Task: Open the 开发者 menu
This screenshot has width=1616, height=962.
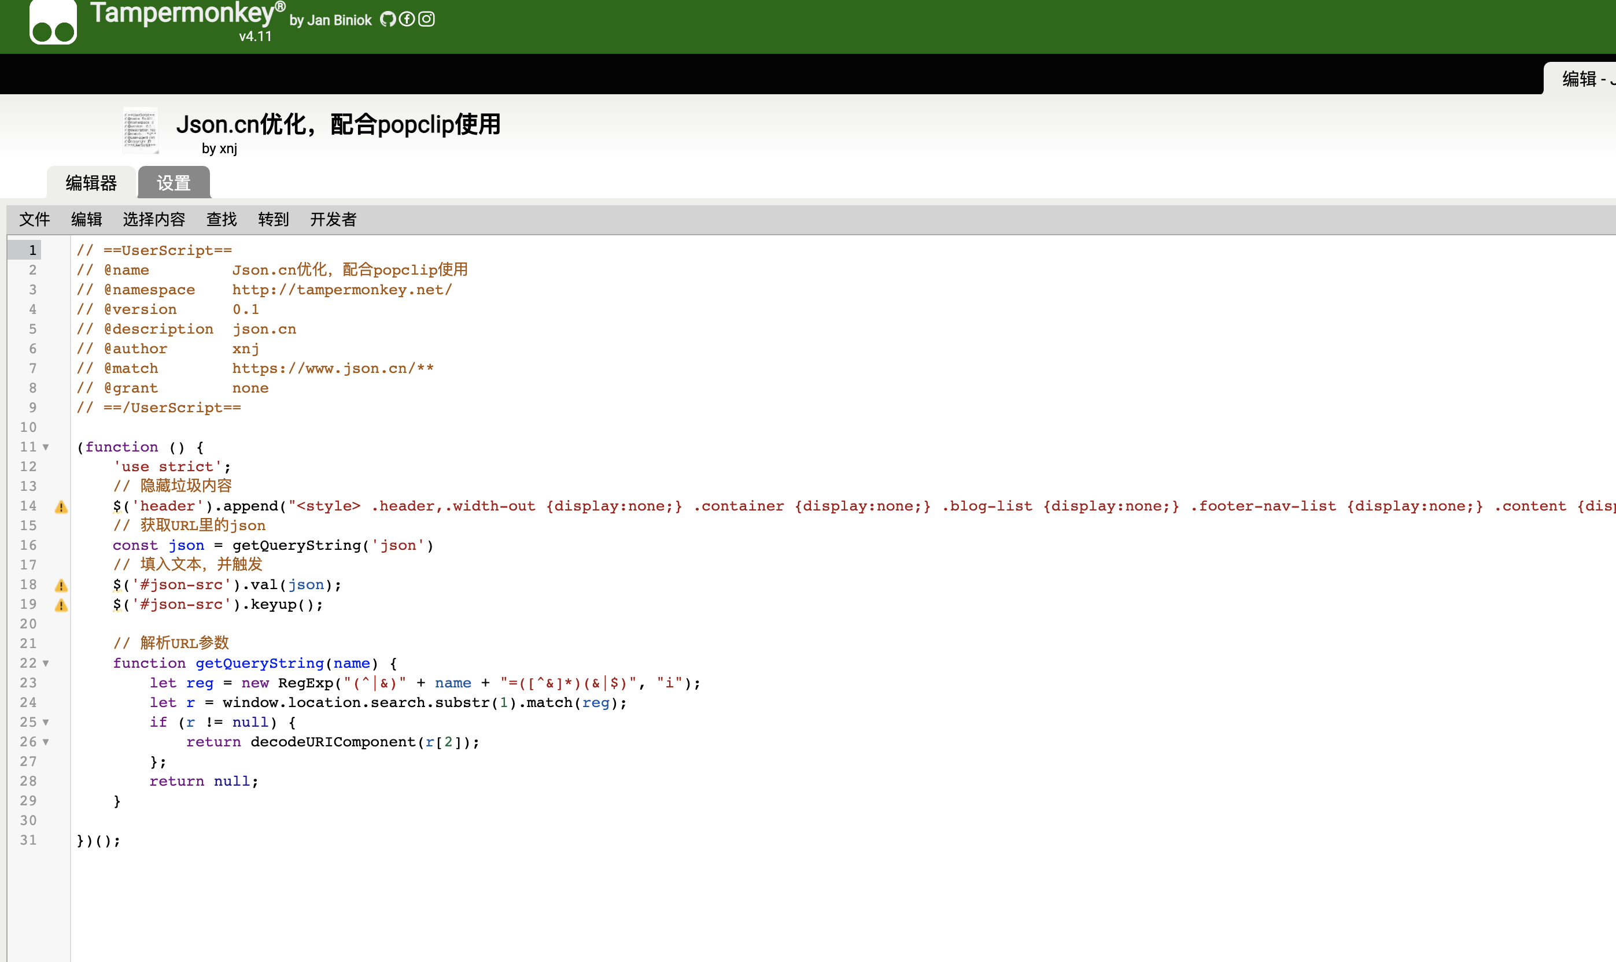Action: tap(333, 220)
